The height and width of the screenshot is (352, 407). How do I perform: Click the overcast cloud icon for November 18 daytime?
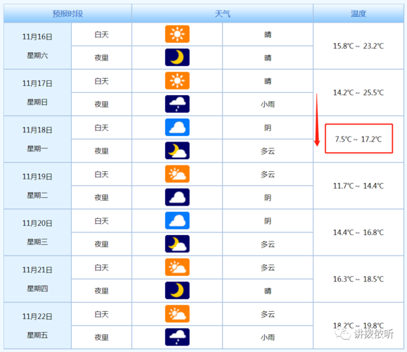point(177,127)
